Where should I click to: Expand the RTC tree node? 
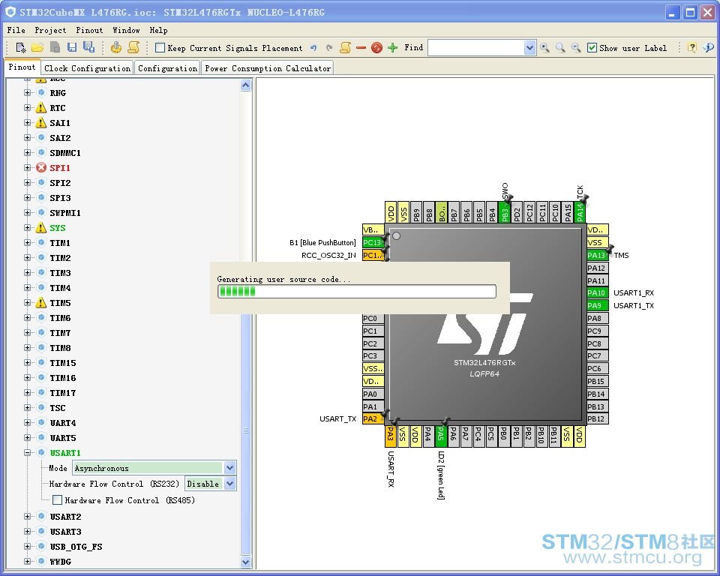28,108
